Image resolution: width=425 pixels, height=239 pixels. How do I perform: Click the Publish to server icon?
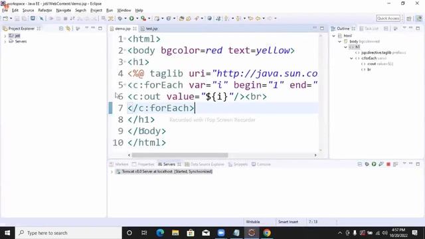(396, 164)
